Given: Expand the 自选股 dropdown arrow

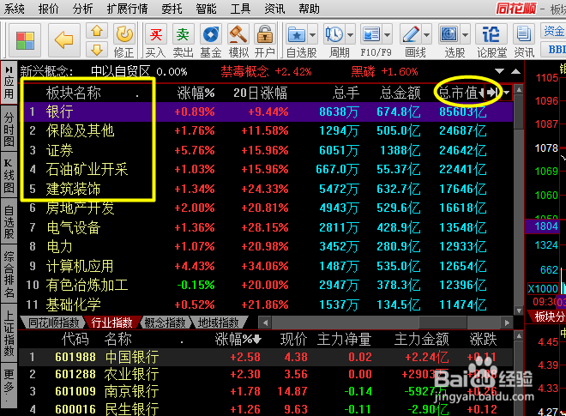Looking at the screenshot, I should [x=313, y=35].
